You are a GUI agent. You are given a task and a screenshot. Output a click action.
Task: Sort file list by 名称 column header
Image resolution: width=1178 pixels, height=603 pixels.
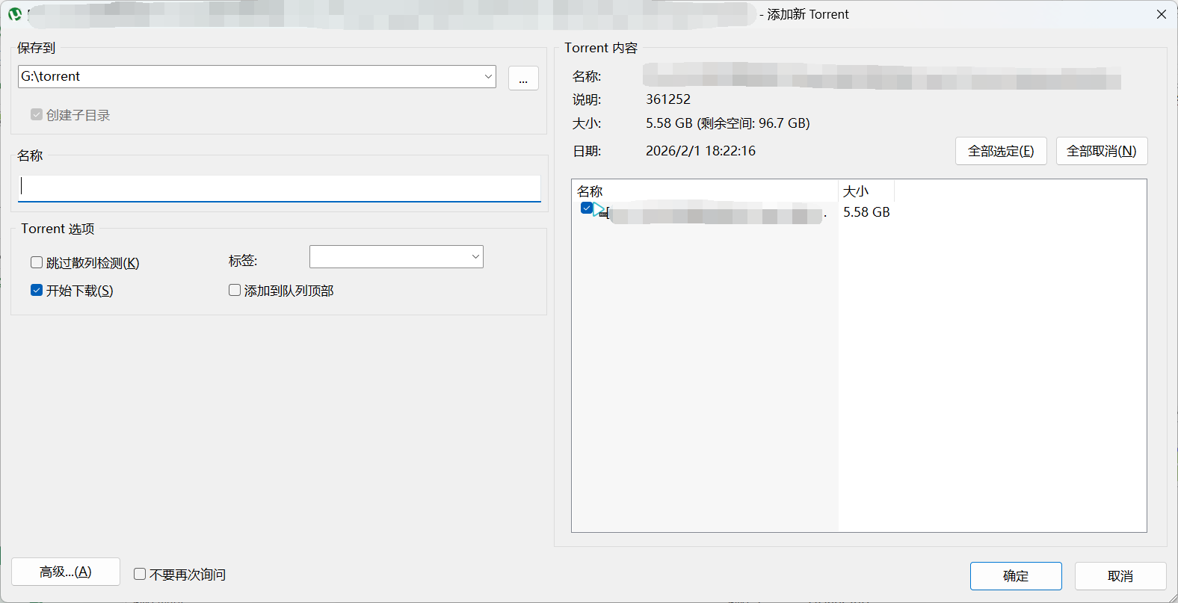point(703,191)
